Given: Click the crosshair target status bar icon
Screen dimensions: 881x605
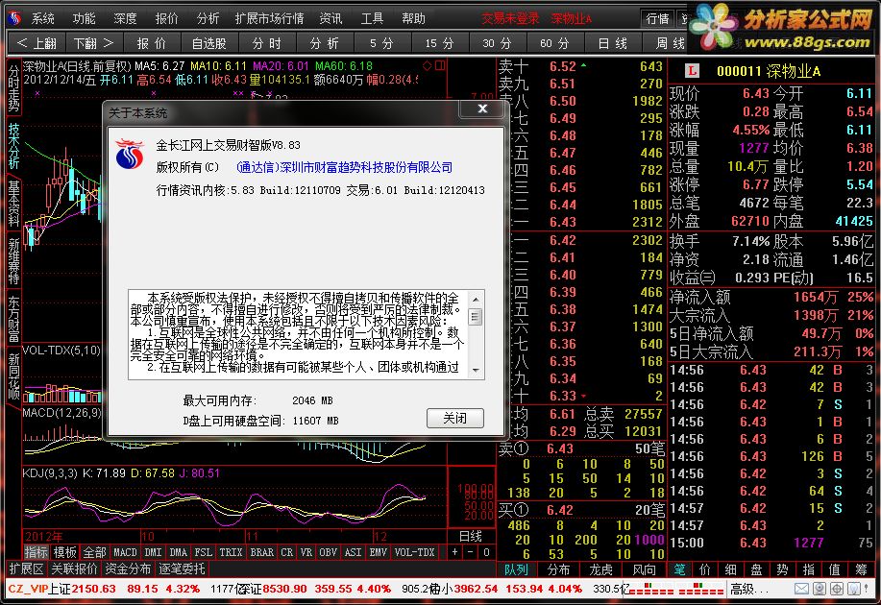Looking at the screenshot, I should (x=837, y=589).
